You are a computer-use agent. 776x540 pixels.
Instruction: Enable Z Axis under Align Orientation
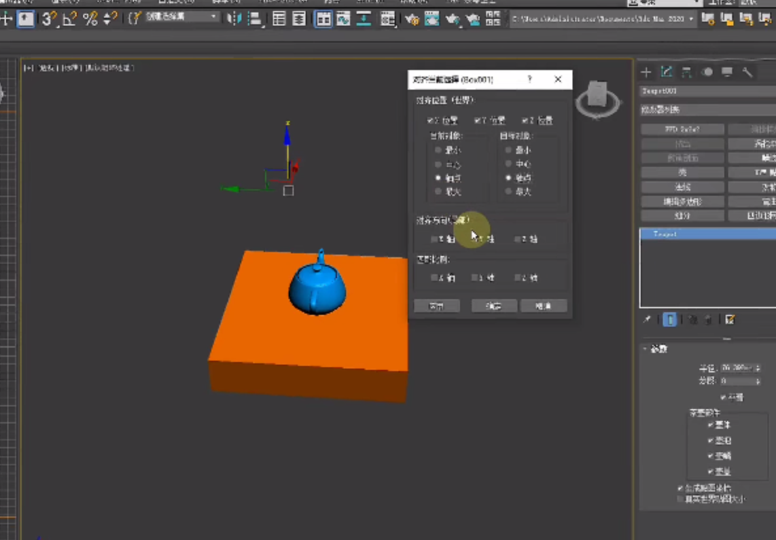518,240
